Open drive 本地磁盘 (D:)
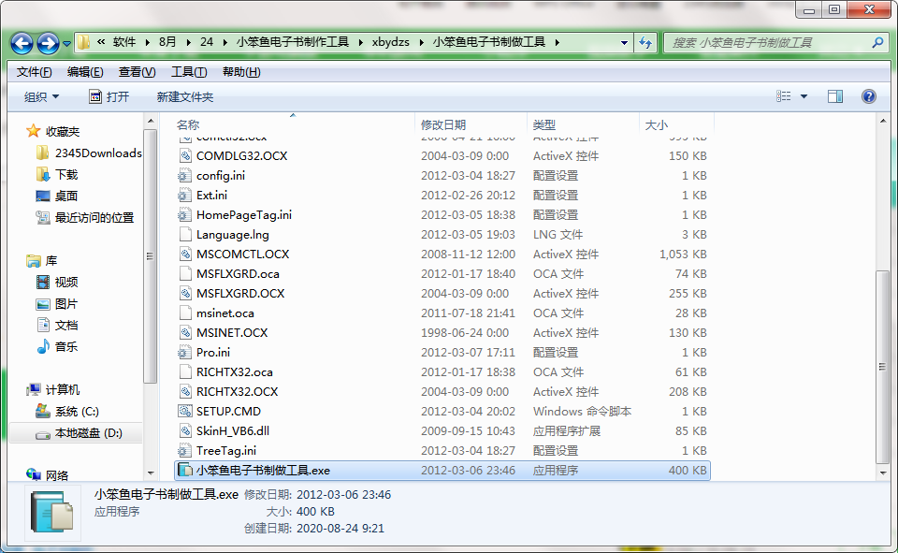Image resolution: width=898 pixels, height=553 pixels. [x=79, y=433]
